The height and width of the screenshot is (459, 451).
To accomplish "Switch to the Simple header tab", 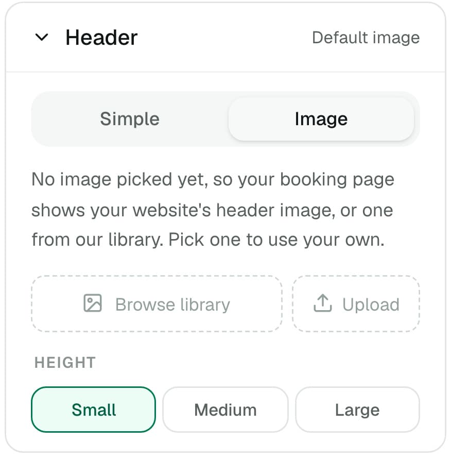I will [130, 119].
